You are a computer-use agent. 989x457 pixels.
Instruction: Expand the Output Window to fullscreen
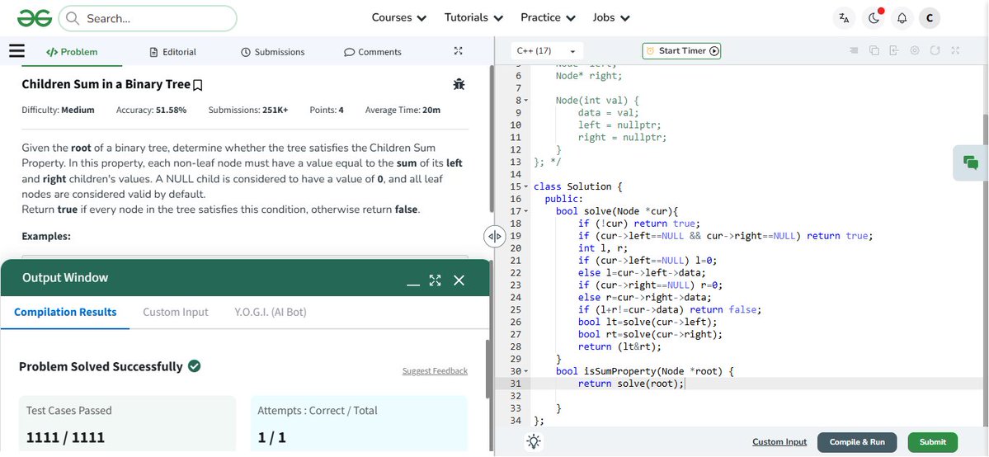[435, 280]
